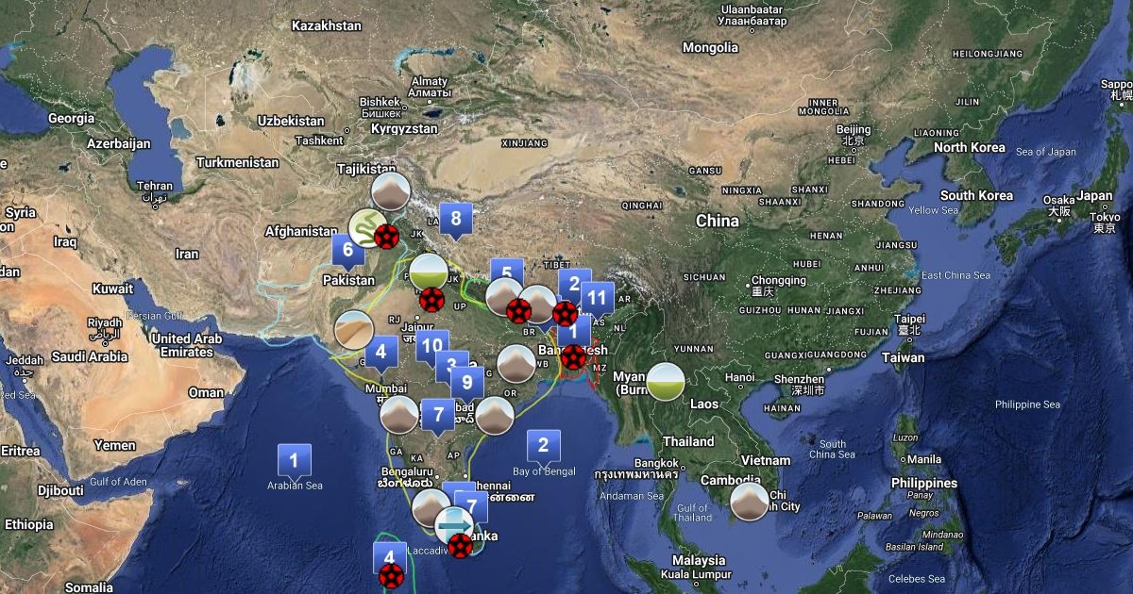1133x594 pixels.
Task: Click the North Korea label
Action: pyautogui.click(x=970, y=147)
